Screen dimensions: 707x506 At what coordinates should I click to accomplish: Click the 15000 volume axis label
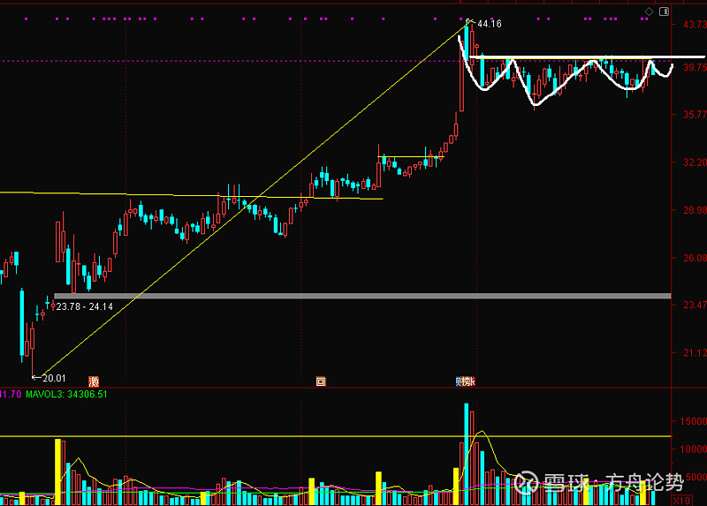(693, 421)
